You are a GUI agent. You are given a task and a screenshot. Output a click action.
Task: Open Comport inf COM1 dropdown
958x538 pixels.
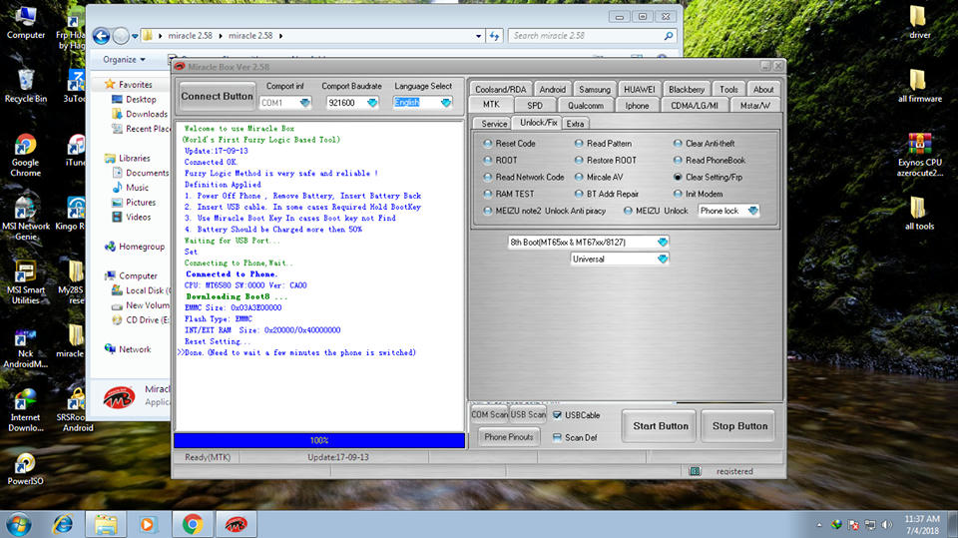pyautogui.click(x=304, y=103)
